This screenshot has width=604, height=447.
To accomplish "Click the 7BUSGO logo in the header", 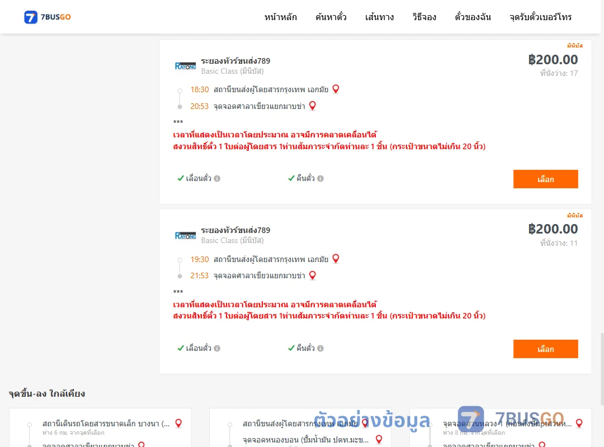I will (x=48, y=17).
